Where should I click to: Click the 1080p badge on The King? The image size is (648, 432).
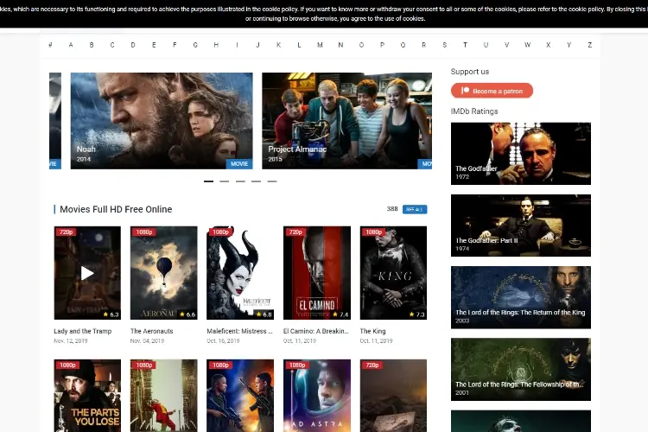click(373, 232)
